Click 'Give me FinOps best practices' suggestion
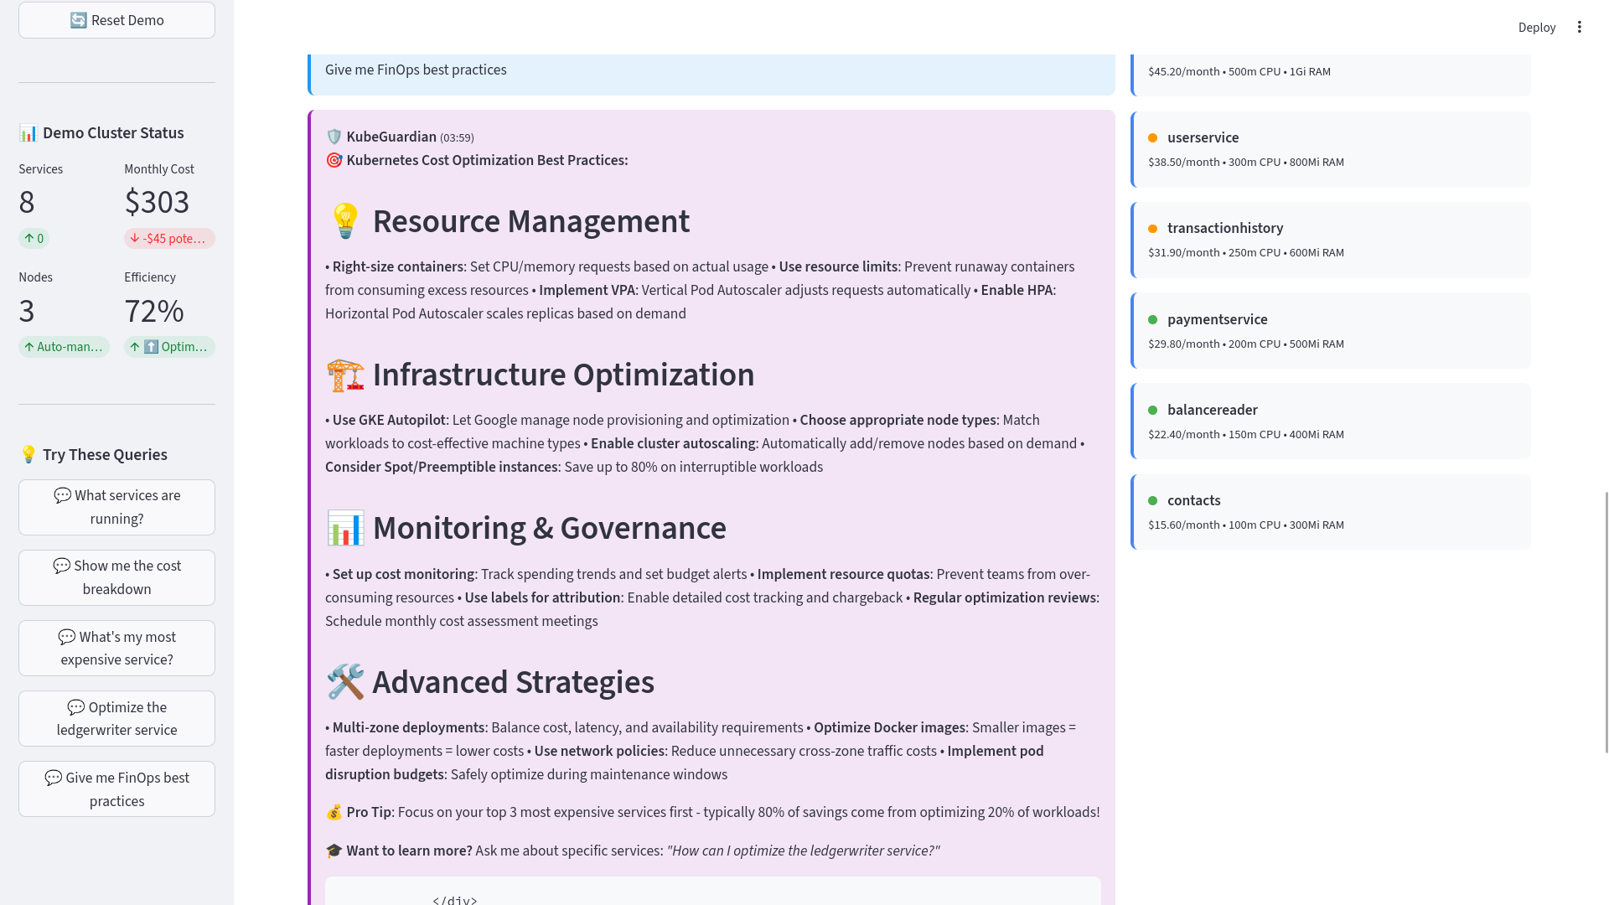The height and width of the screenshot is (905, 1609). [x=116, y=789]
